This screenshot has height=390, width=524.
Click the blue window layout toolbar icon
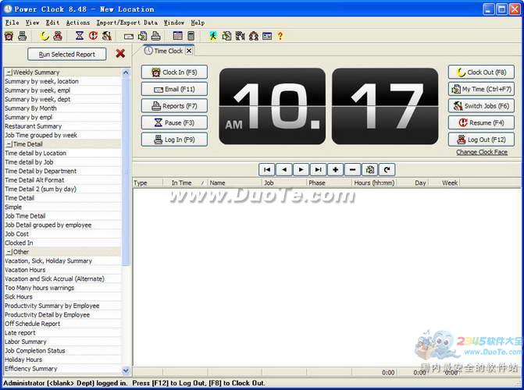tap(267, 36)
